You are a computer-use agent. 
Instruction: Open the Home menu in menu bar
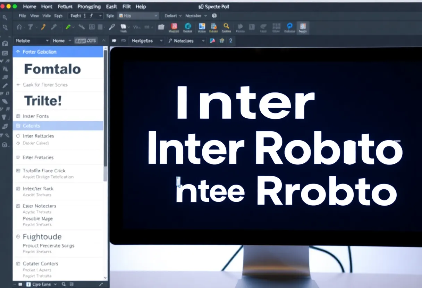coord(29,7)
